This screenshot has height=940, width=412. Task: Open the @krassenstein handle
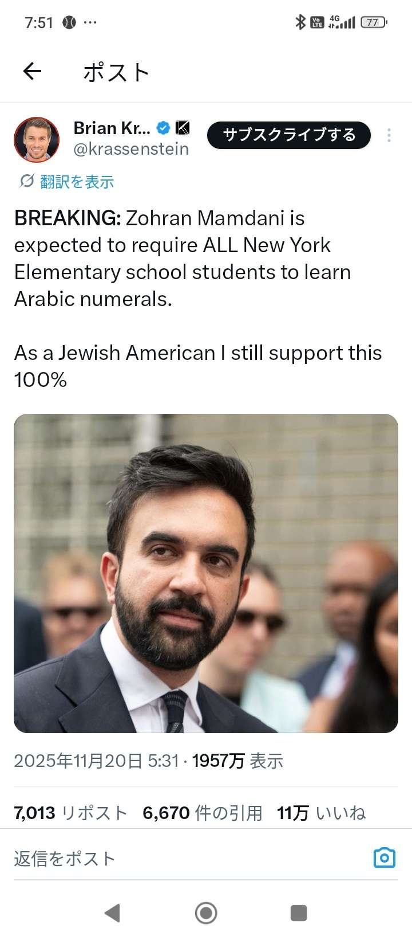point(131,148)
